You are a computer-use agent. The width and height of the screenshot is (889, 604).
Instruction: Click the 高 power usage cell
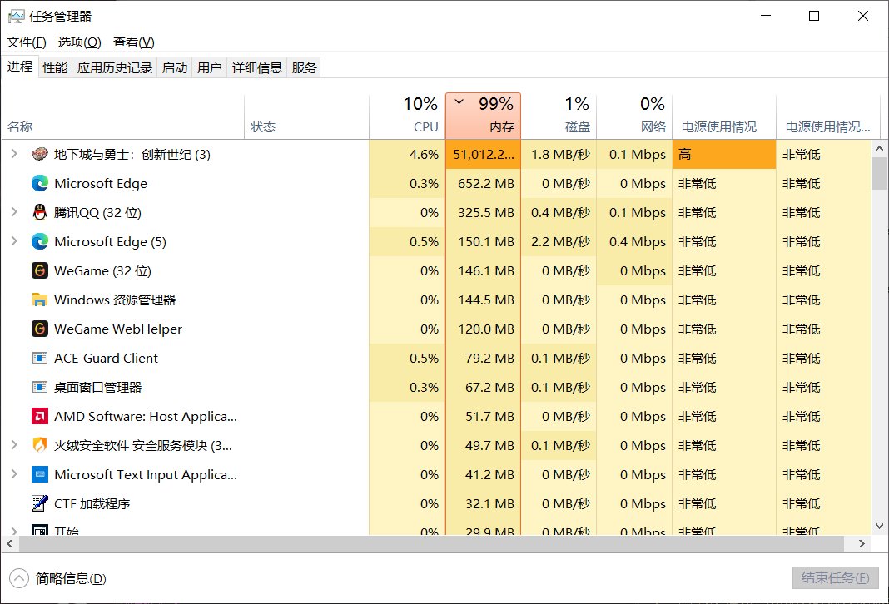724,154
